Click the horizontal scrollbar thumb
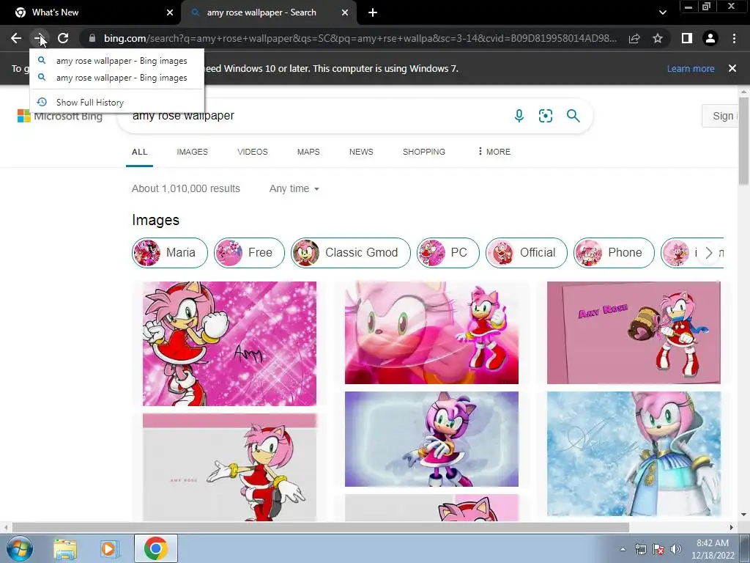This screenshot has height=563, width=750. coord(321,527)
